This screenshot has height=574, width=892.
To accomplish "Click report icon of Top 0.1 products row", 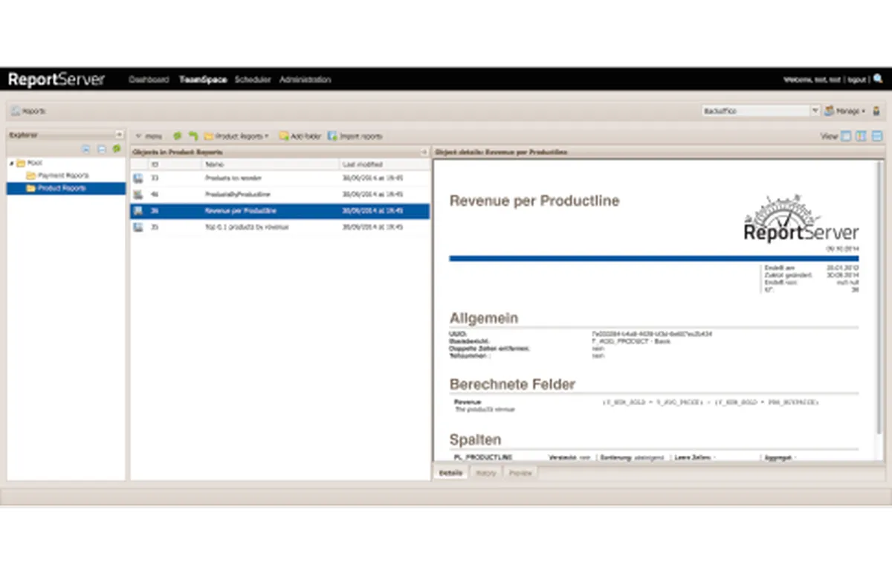I will point(138,227).
